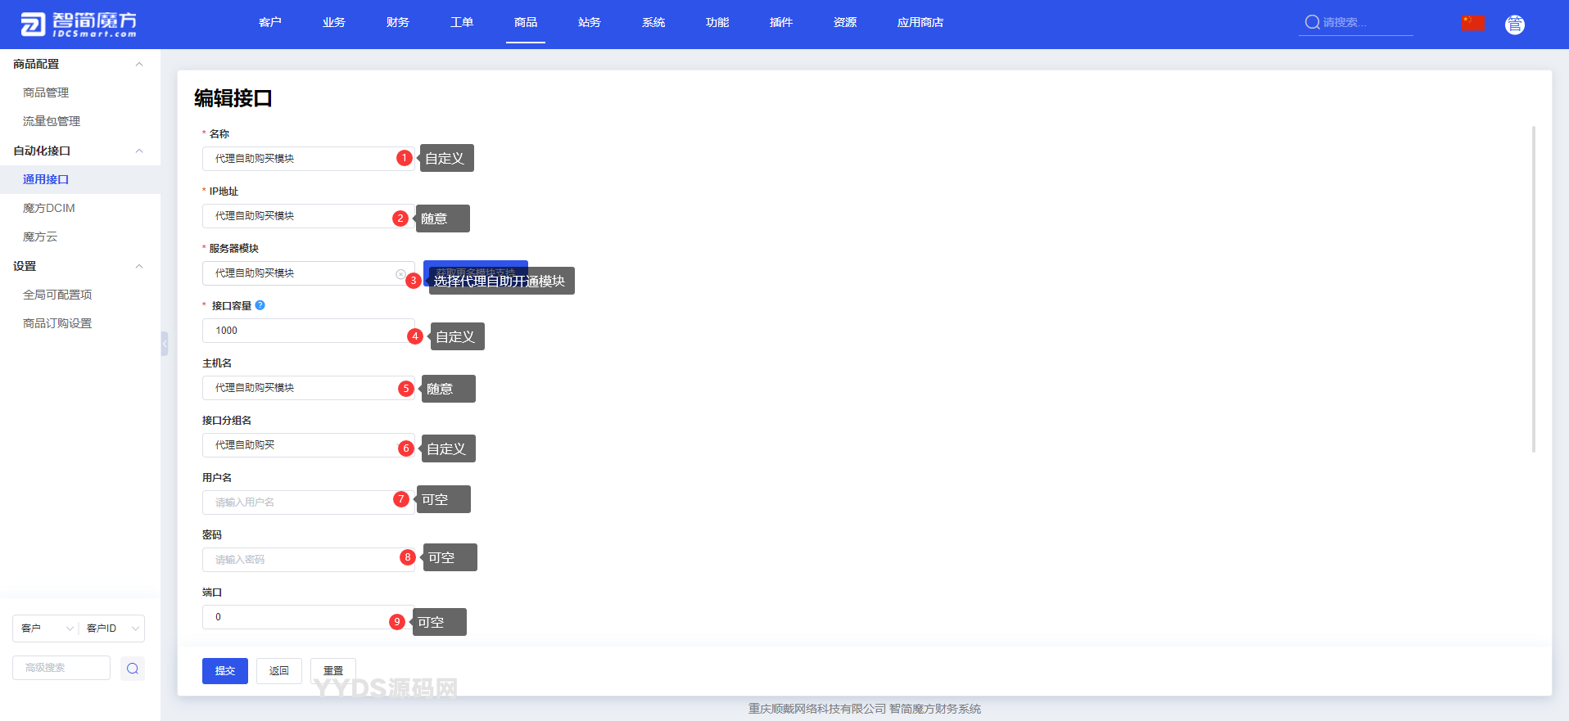
Task: Open the 工单 top menu
Action: point(462,22)
